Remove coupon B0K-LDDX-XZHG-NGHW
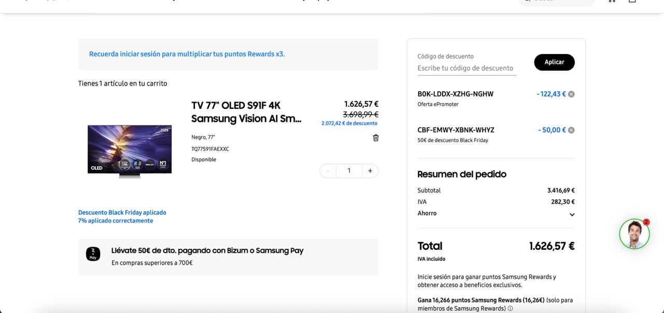664x313 pixels. coord(571,94)
